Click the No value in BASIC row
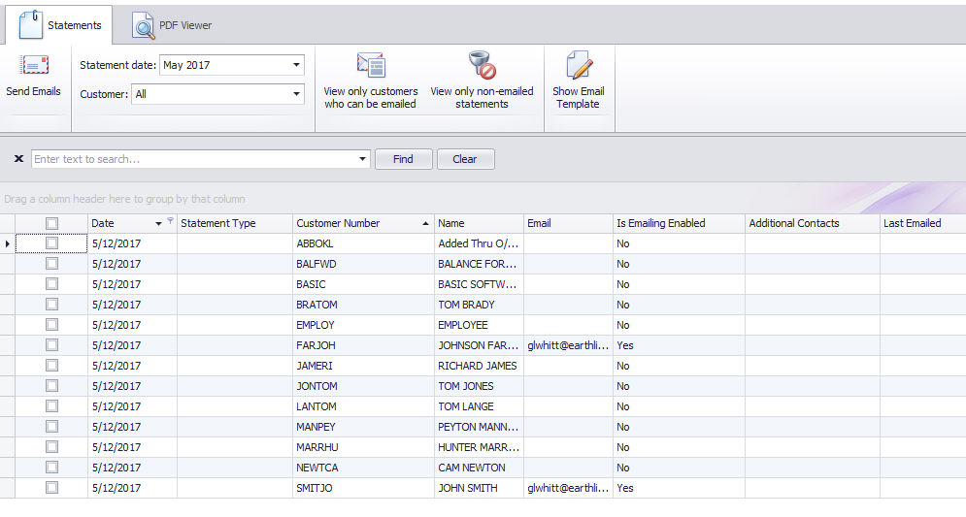This screenshot has width=966, height=517. [x=623, y=284]
